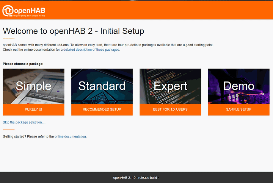Click openHAB 2.1.0 release build footer text
Image resolution: width=273 pixels, height=183 pixels.
tap(136, 178)
